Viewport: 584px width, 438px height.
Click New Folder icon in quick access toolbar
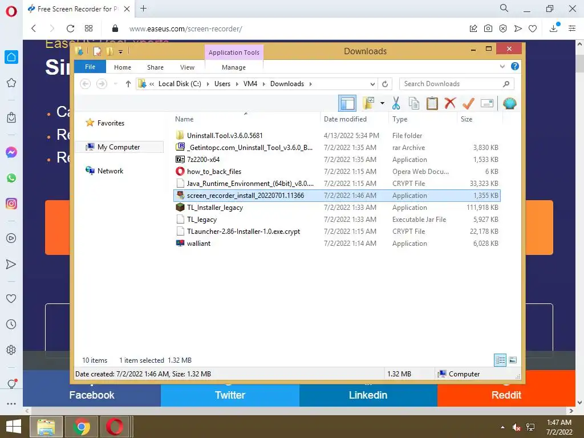click(x=109, y=51)
